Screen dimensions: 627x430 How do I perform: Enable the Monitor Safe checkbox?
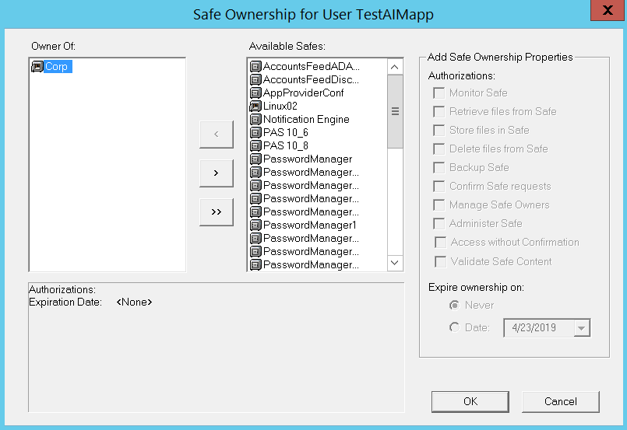[439, 93]
